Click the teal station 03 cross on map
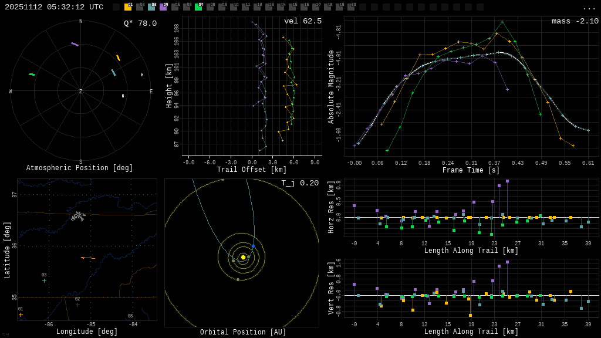The width and height of the screenshot is (601, 338). point(44,280)
